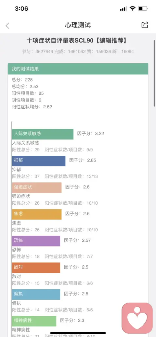
Task: Select the green 人际关系敏感 bar
Action: tap(43, 134)
